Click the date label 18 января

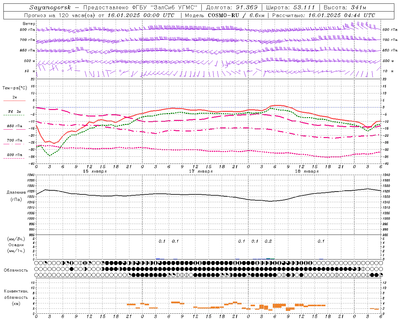[307, 171]
